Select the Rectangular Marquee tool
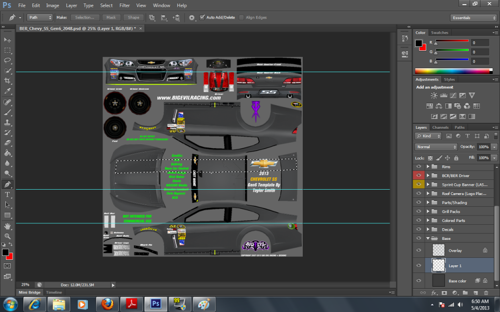The image size is (500, 312). coord(7,50)
